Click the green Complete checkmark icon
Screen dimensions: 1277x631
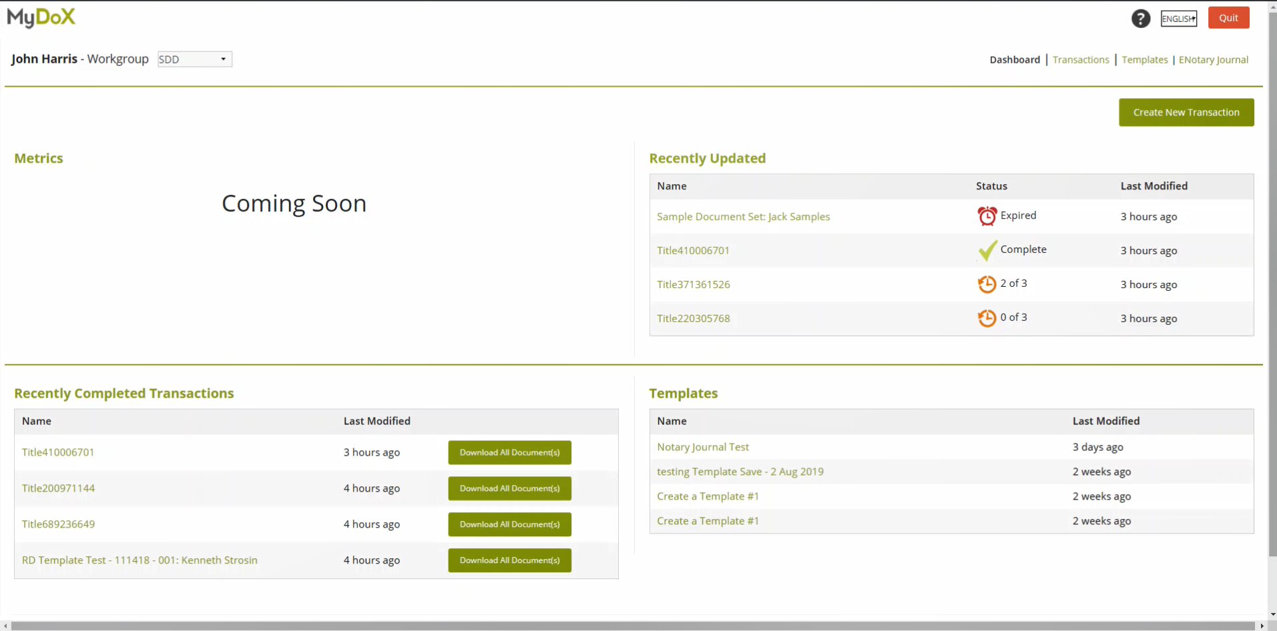point(987,250)
